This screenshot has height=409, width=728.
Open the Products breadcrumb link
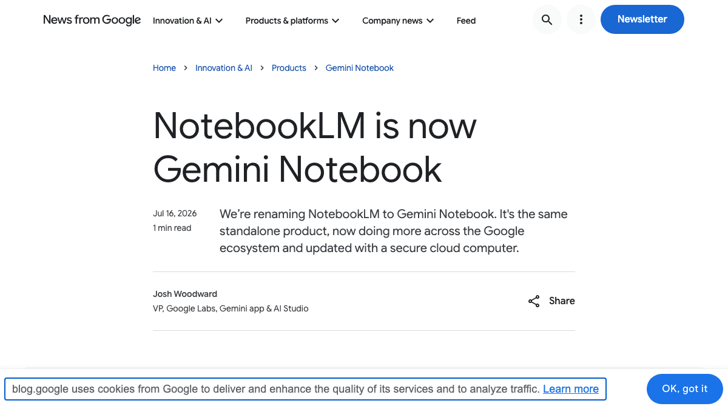point(289,68)
